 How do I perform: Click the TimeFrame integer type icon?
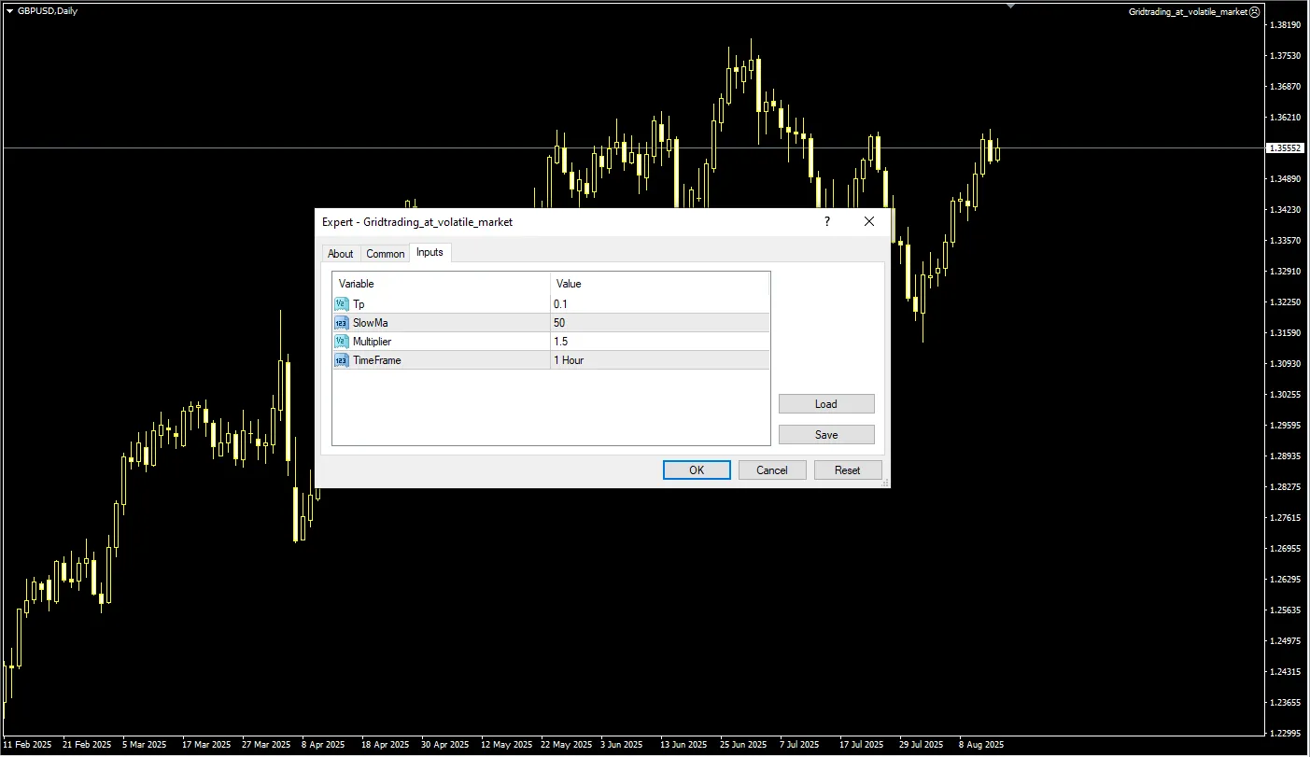coord(342,360)
